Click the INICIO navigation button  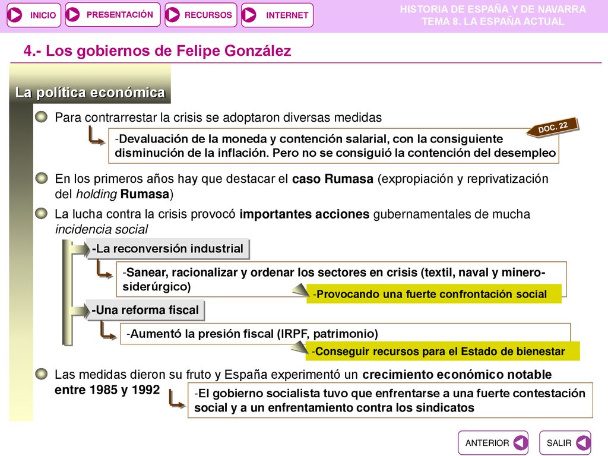[34, 15]
